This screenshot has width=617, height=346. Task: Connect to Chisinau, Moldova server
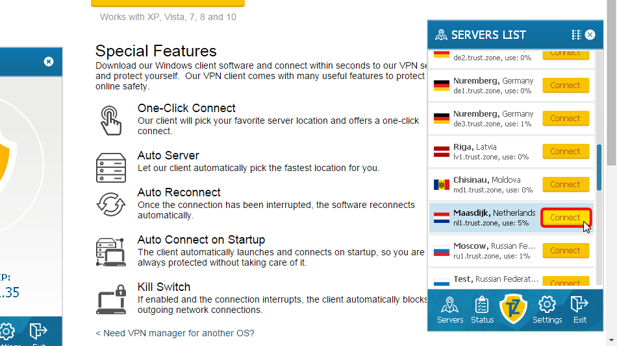click(x=565, y=185)
